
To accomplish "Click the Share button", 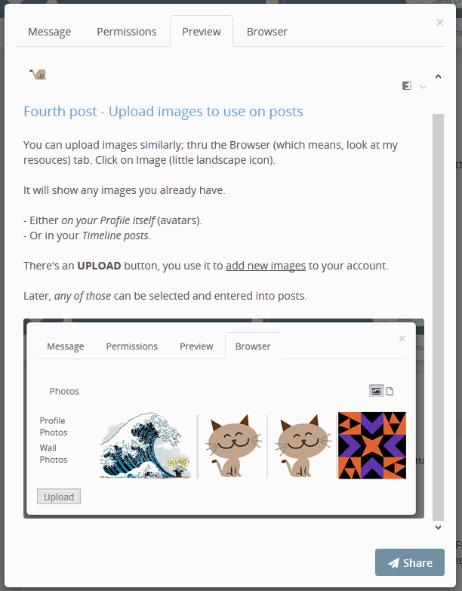I will tap(410, 562).
